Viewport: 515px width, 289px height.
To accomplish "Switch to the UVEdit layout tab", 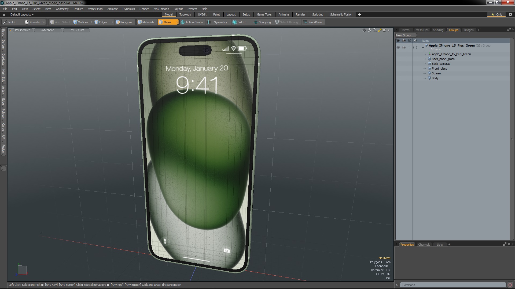I will (202, 14).
